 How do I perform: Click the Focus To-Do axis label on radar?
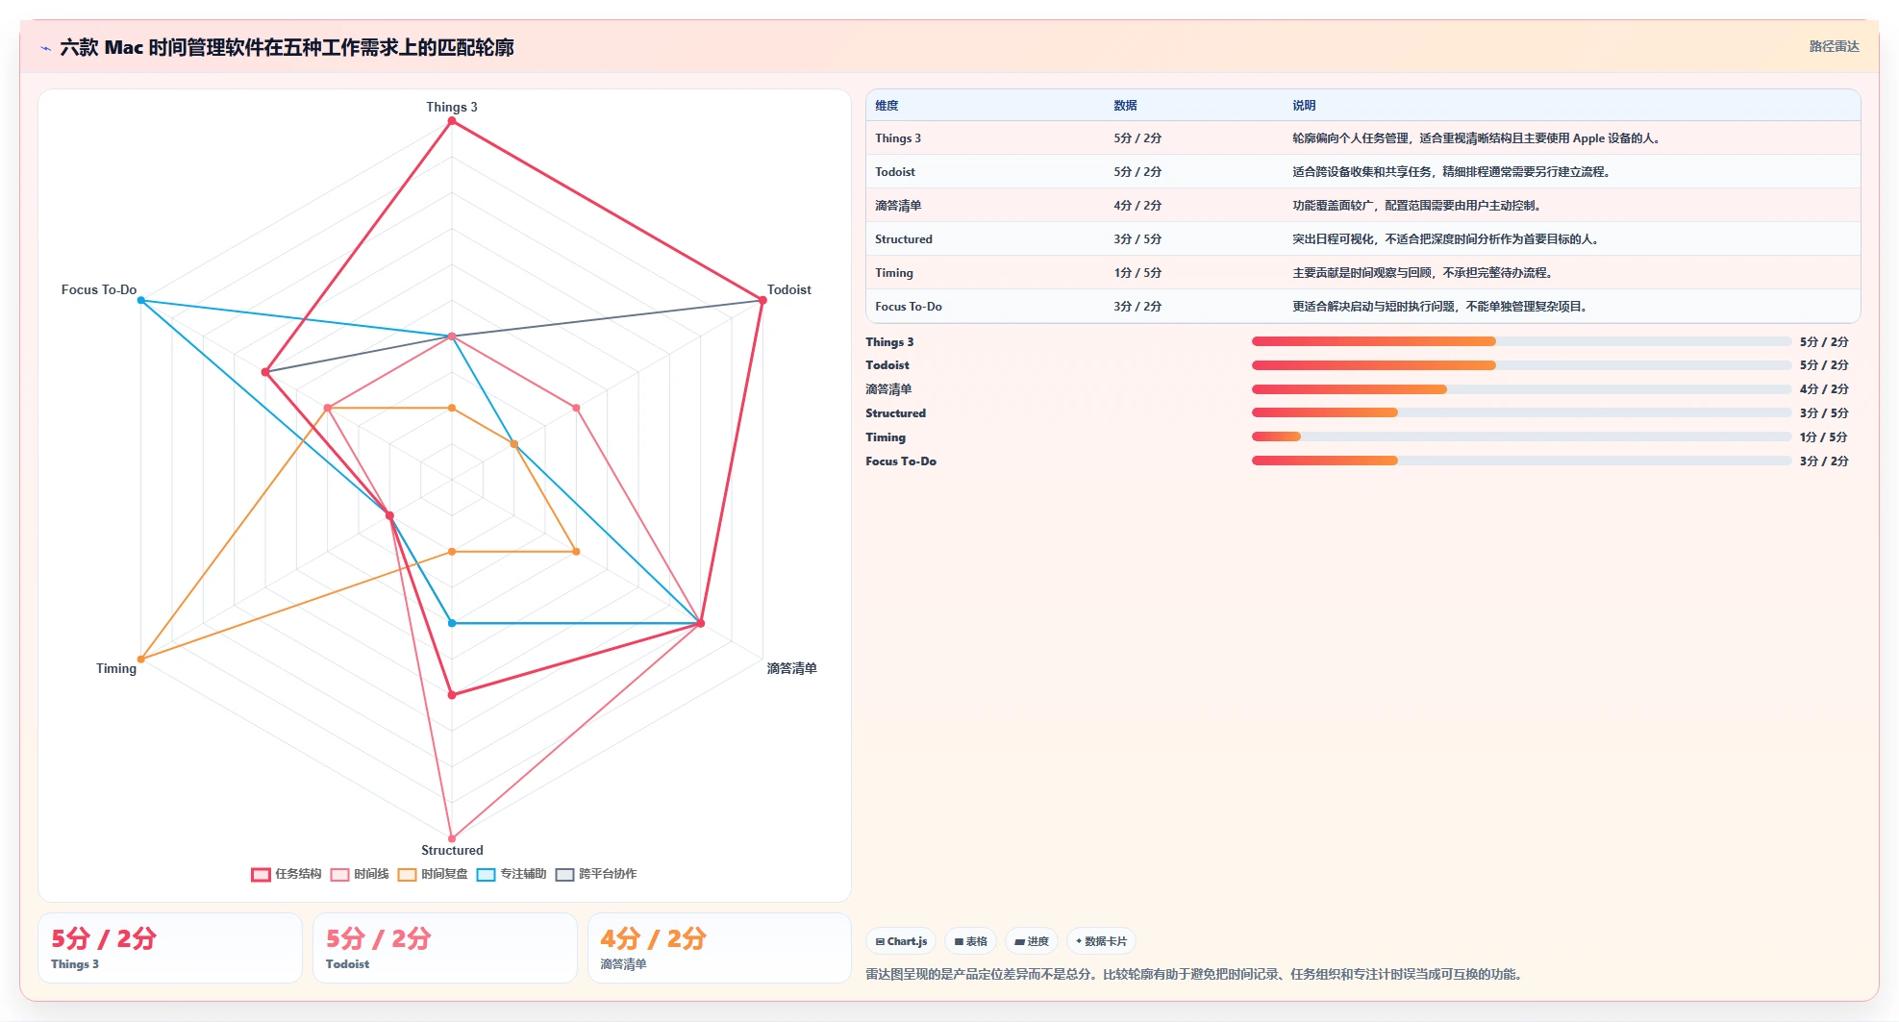99,289
